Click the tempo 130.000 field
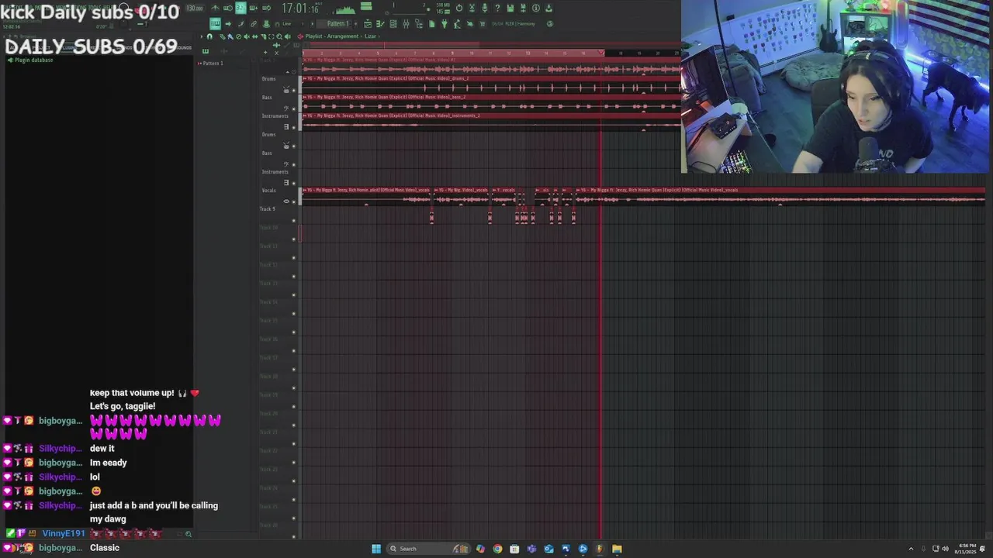Image resolution: width=993 pixels, height=558 pixels. 196,8
